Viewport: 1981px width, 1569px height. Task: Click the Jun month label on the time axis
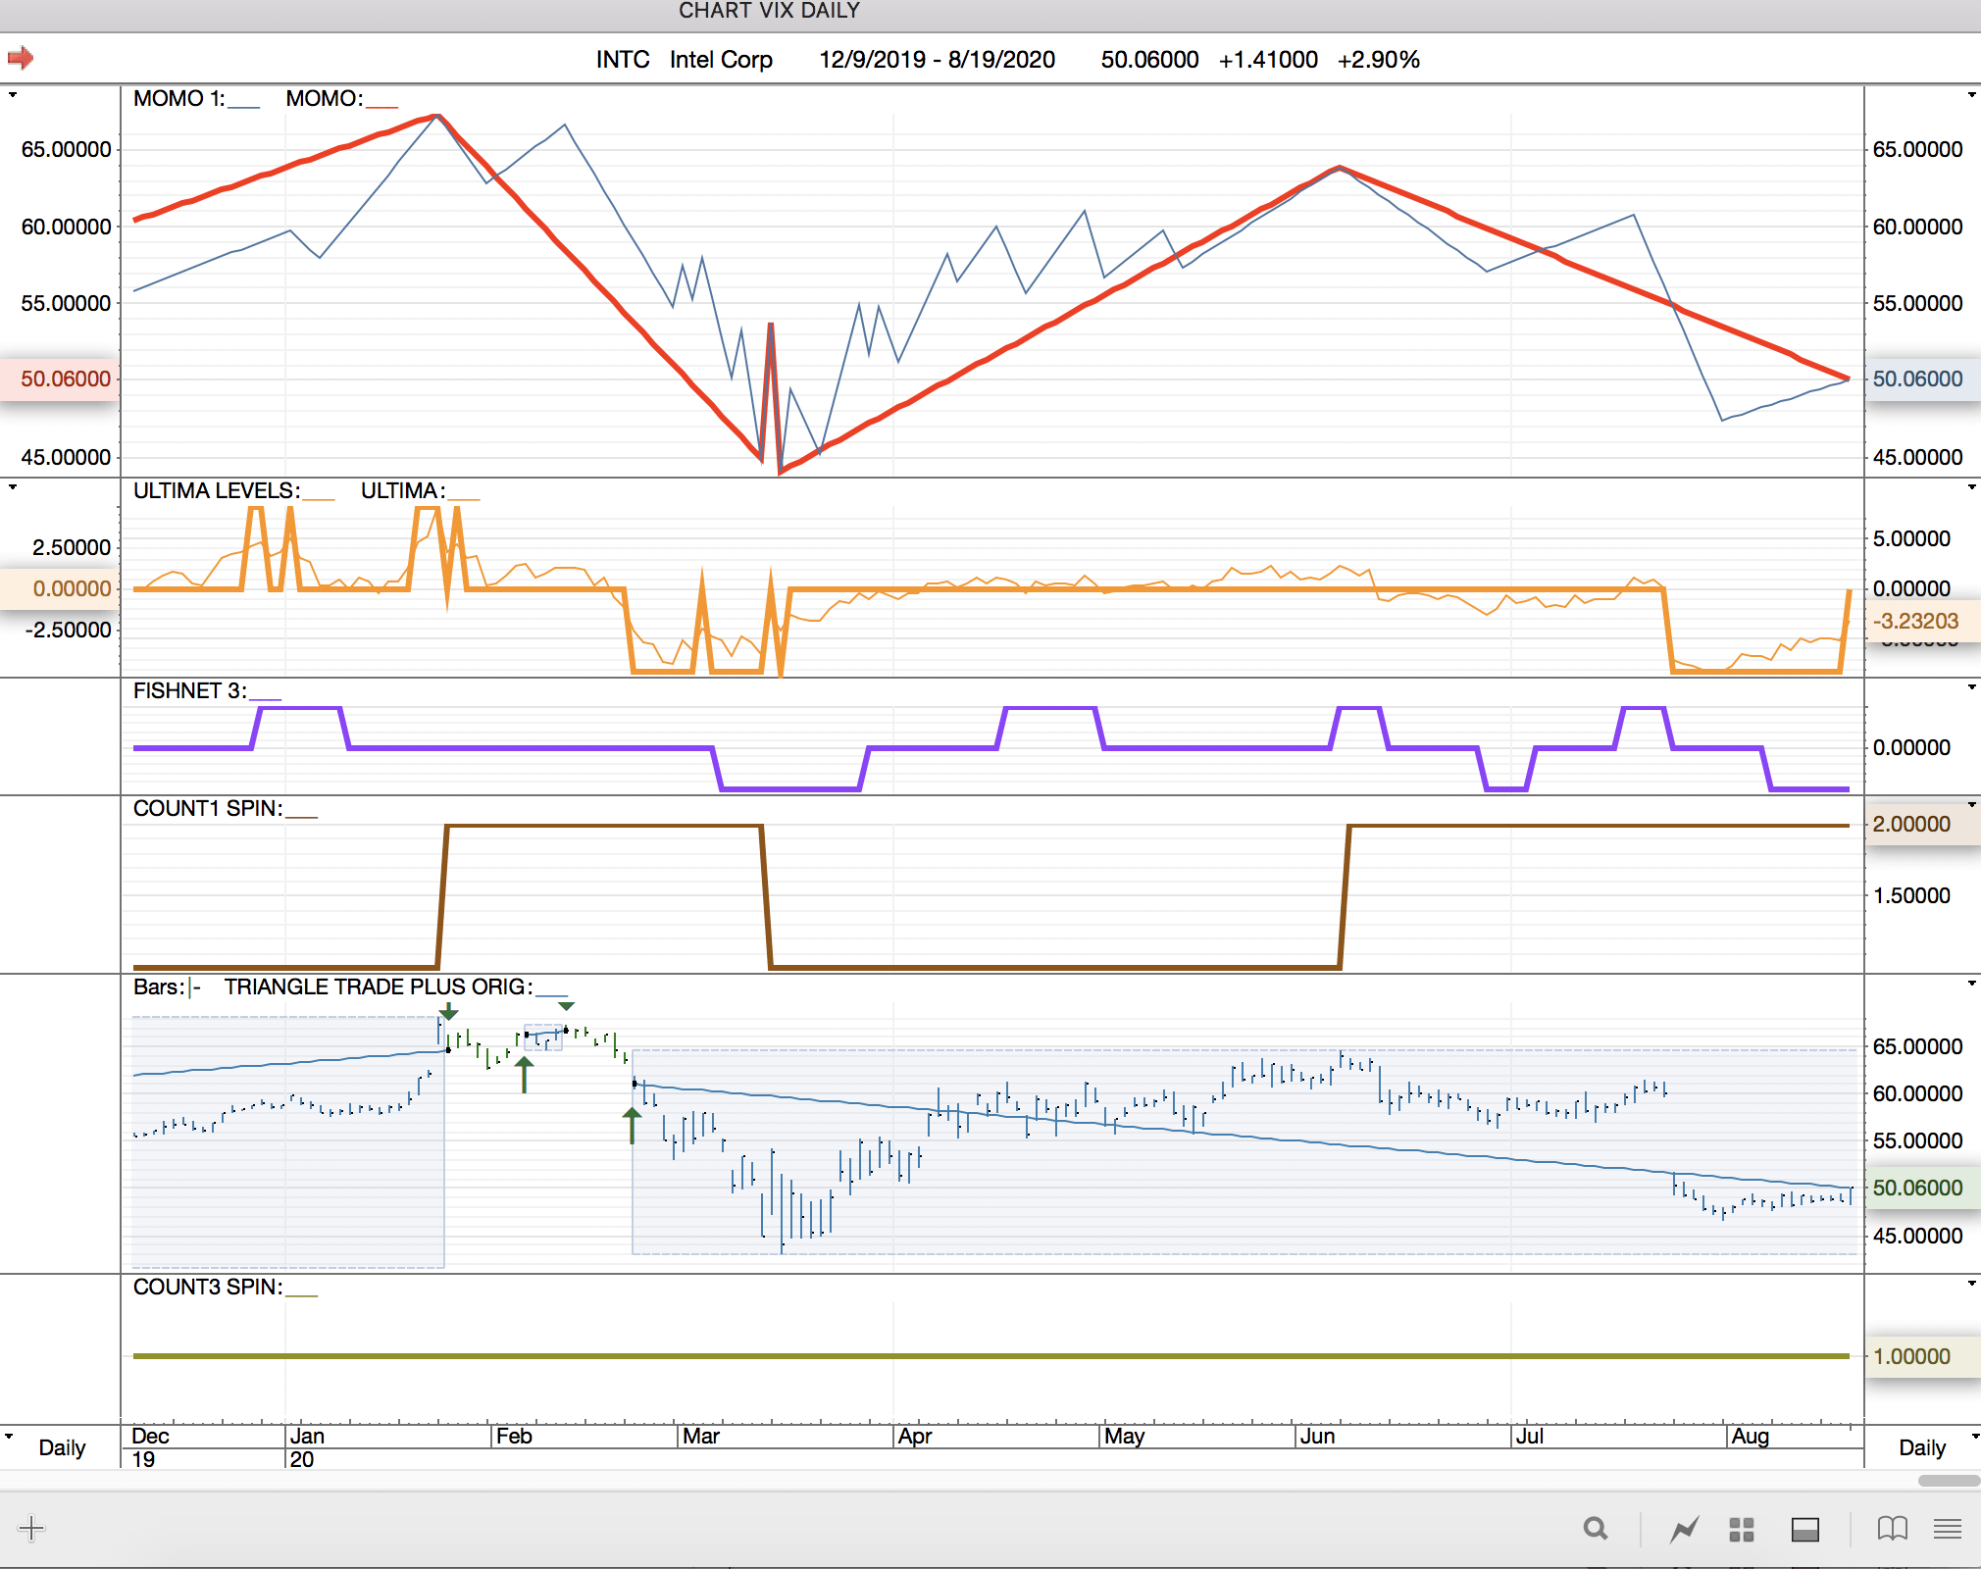click(x=1317, y=1437)
